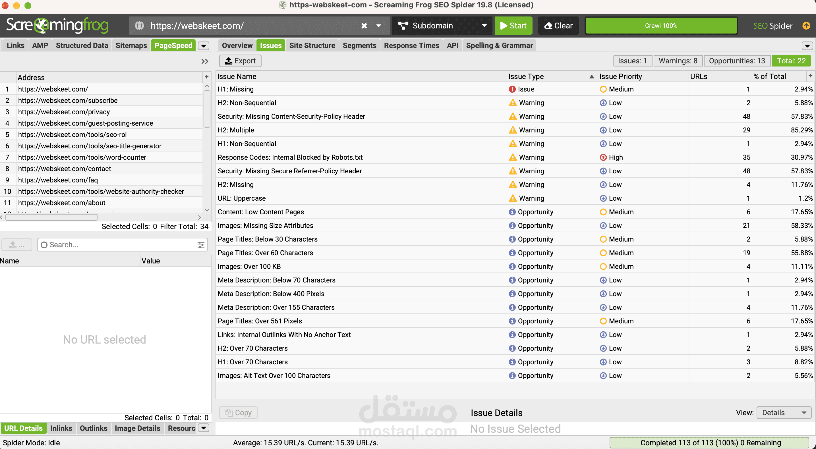Click scroll-down arrow of address list
Screen dimensions: 816x449
tap(207, 210)
